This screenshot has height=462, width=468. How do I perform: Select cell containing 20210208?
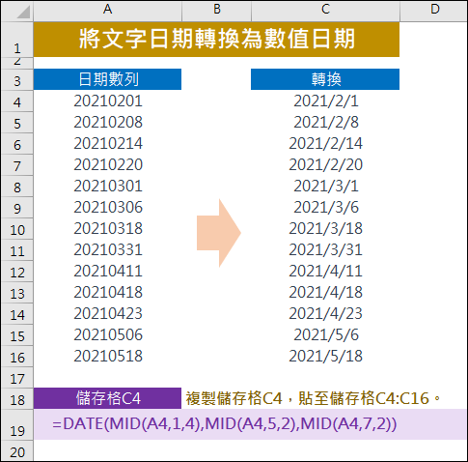pos(107,123)
